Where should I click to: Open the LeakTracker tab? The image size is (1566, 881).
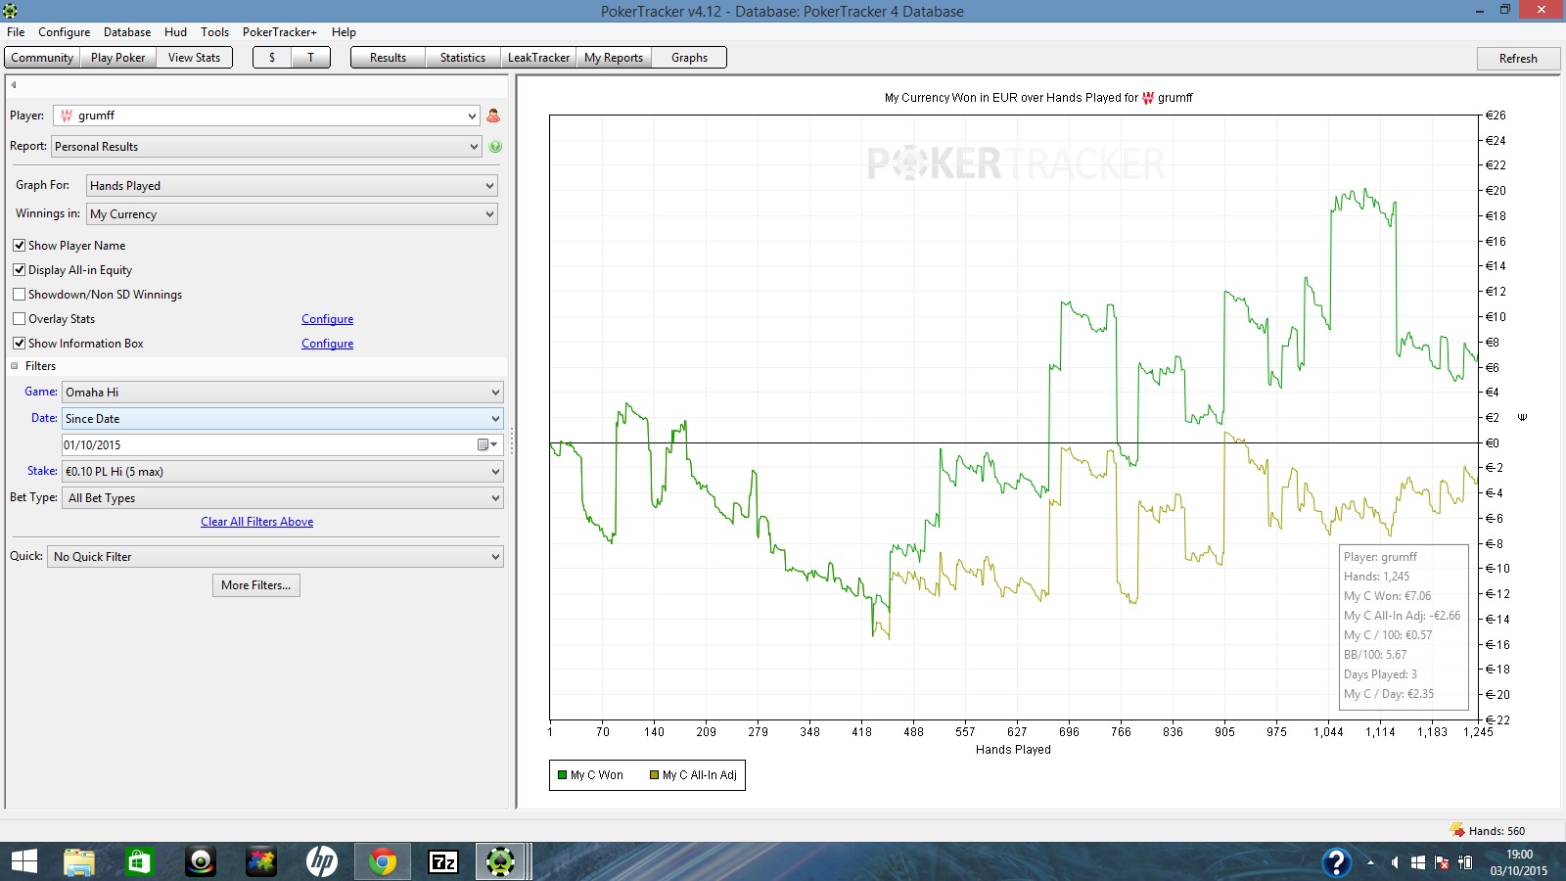(538, 58)
